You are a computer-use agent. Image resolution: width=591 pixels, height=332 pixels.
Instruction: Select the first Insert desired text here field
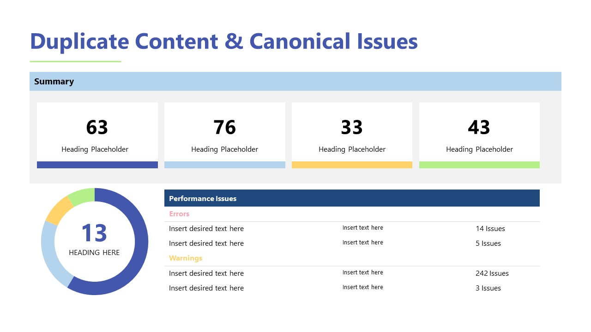(x=206, y=228)
